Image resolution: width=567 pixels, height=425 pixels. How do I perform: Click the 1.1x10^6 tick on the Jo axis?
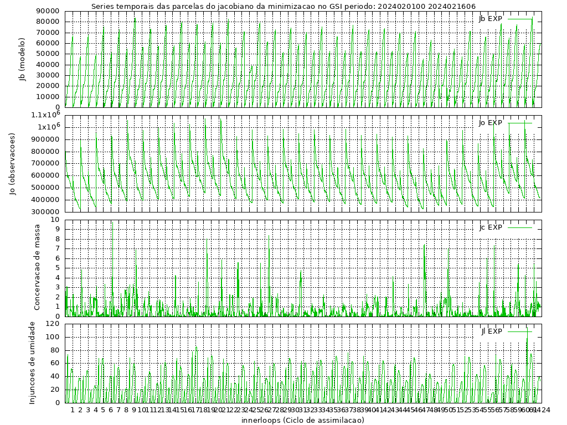coord(46,115)
